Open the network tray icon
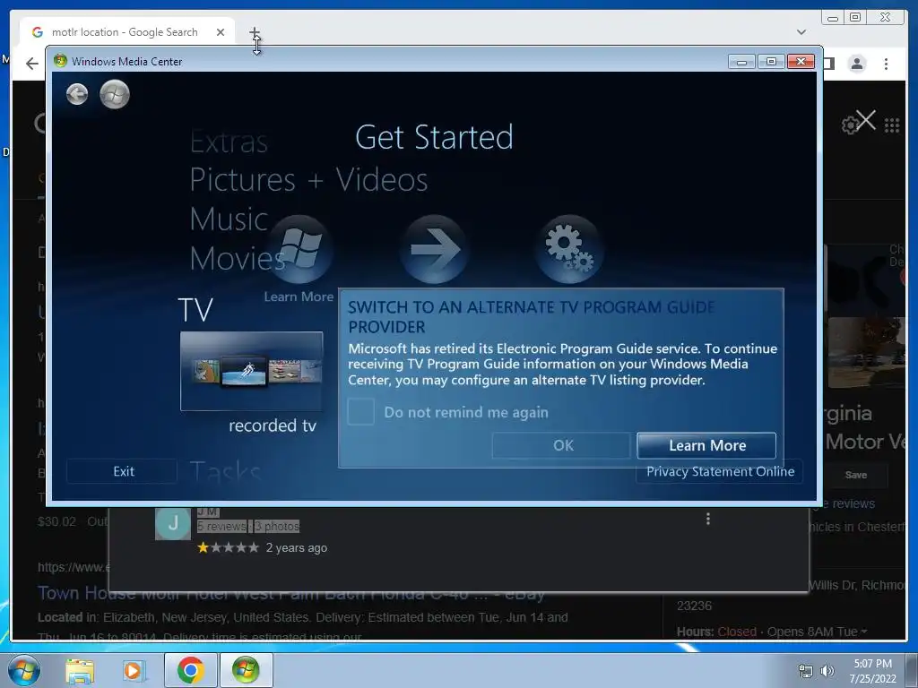 pos(806,671)
